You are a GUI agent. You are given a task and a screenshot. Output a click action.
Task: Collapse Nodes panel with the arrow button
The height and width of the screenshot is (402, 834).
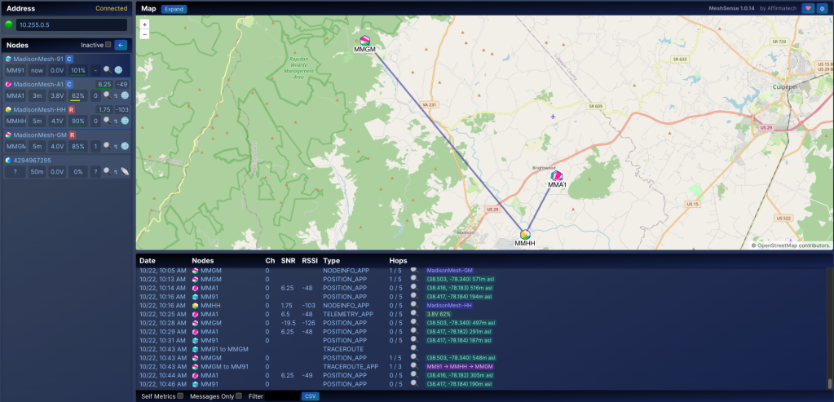click(121, 45)
